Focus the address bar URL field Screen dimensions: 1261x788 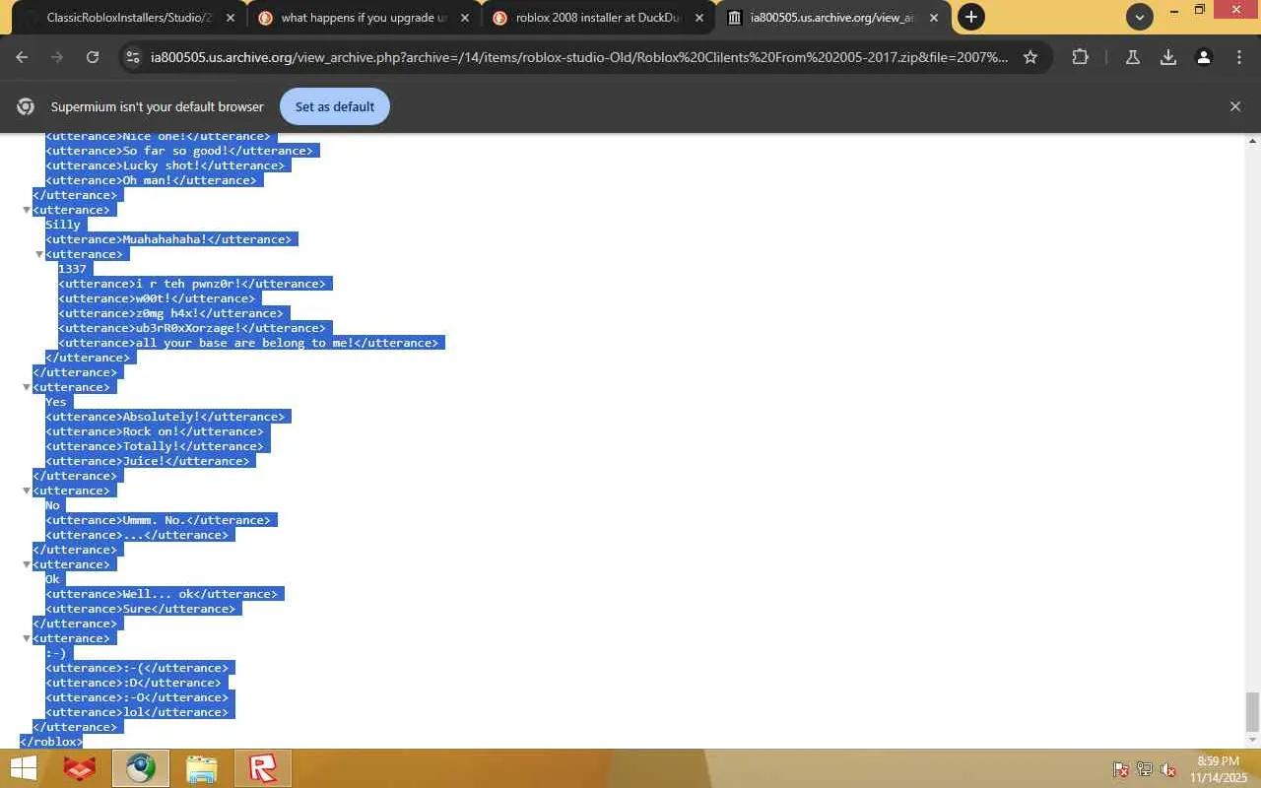click(x=579, y=57)
